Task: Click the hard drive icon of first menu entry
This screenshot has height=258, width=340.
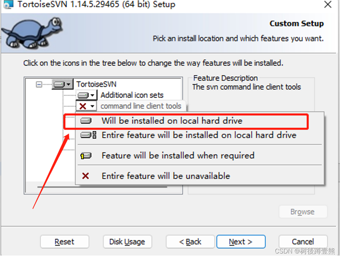Action: [x=86, y=121]
